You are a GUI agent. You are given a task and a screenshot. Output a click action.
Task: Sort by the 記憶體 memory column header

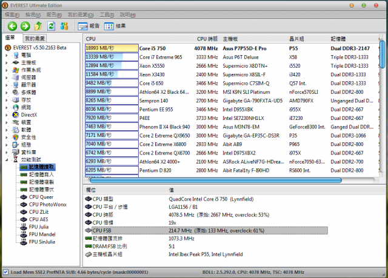point(338,39)
